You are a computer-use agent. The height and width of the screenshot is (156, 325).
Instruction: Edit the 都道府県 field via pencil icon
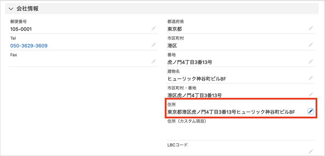(310, 28)
